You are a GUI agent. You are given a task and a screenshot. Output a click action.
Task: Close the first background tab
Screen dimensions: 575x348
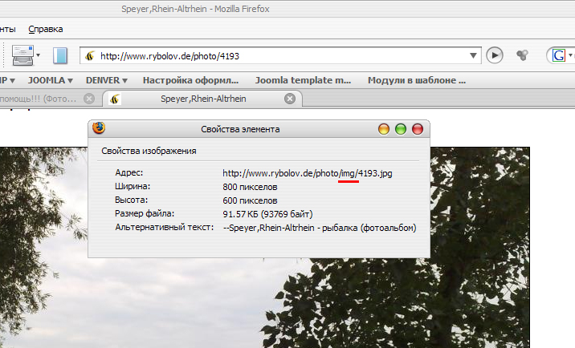[89, 99]
